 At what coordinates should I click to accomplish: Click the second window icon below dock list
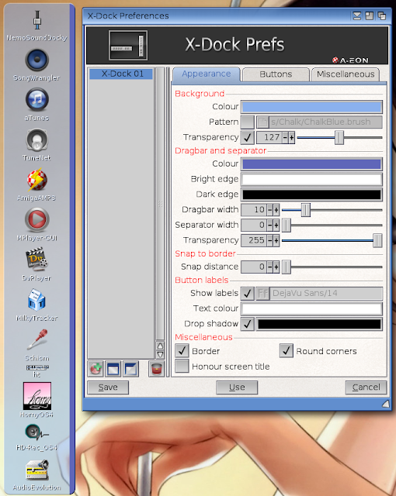[131, 369]
